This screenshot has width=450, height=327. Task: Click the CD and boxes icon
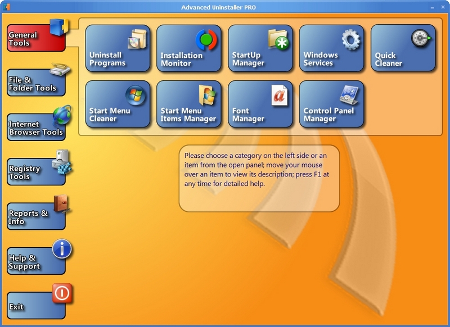[137, 39]
